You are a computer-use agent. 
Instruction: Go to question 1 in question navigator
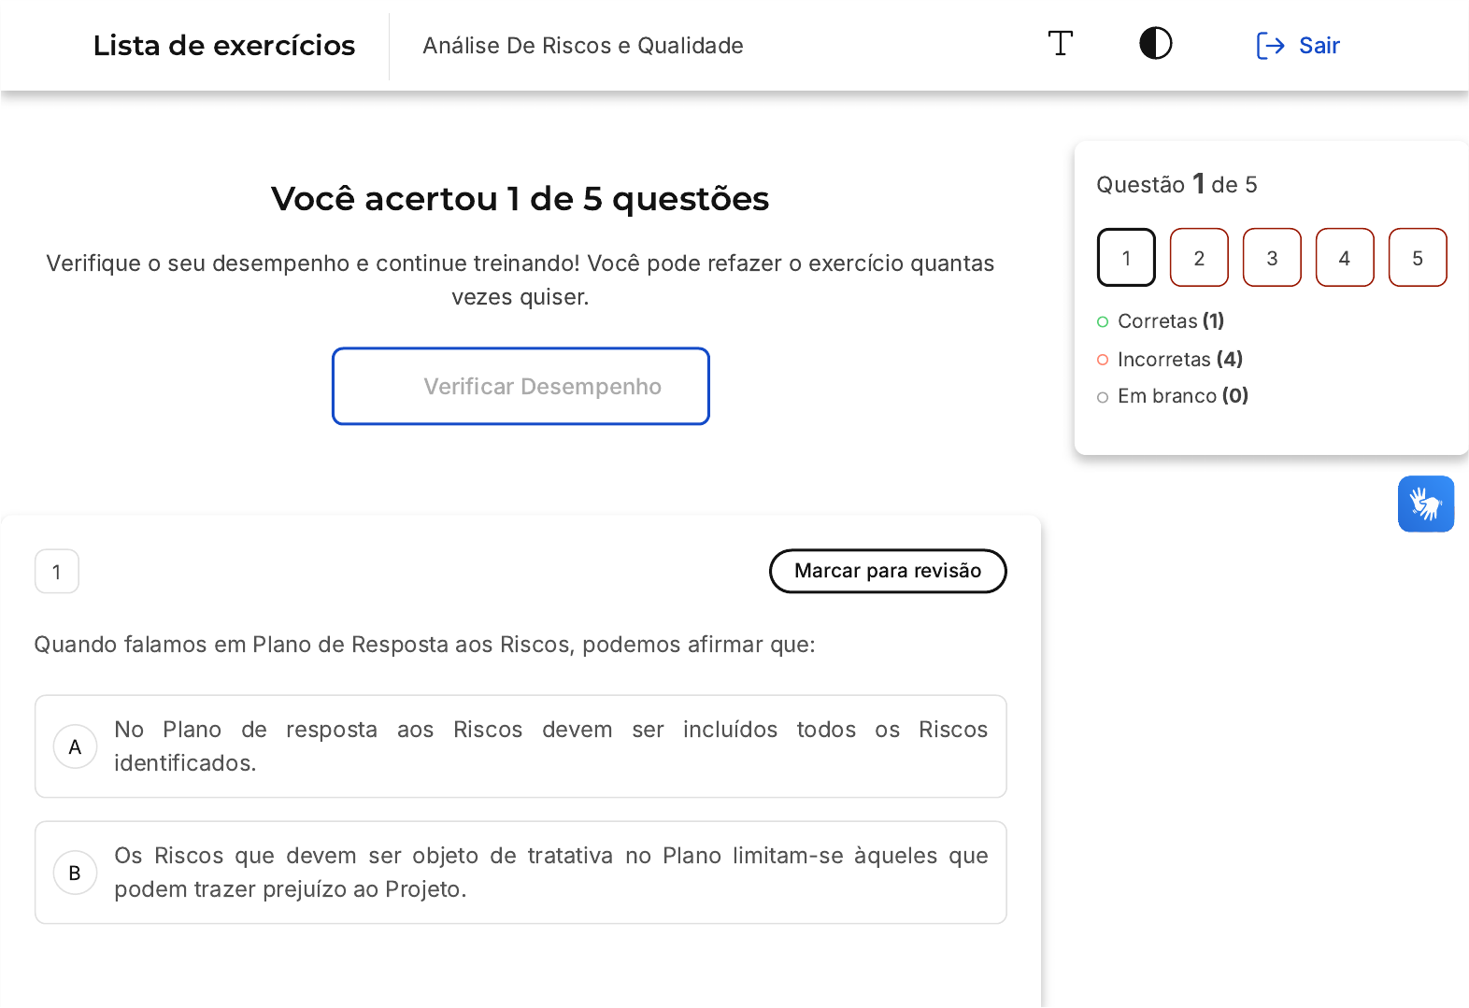[1126, 258]
